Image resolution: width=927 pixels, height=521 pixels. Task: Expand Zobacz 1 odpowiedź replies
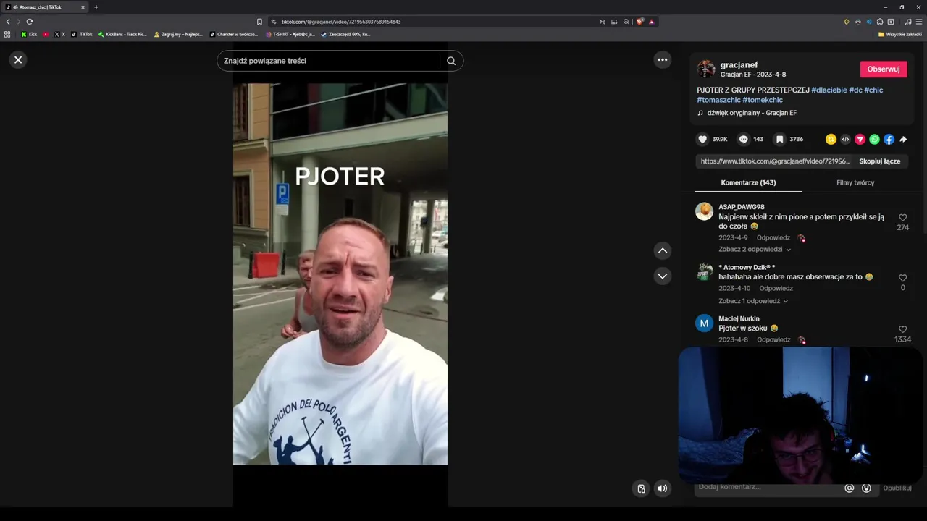tap(753, 301)
